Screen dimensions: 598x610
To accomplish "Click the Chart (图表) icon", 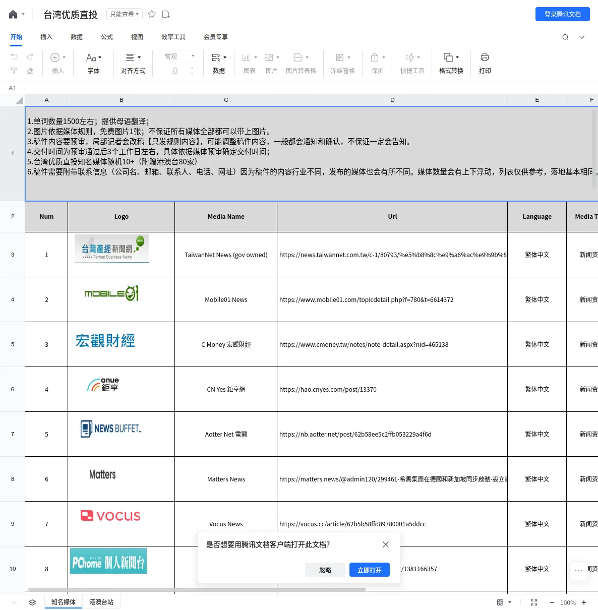I will pos(247,57).
